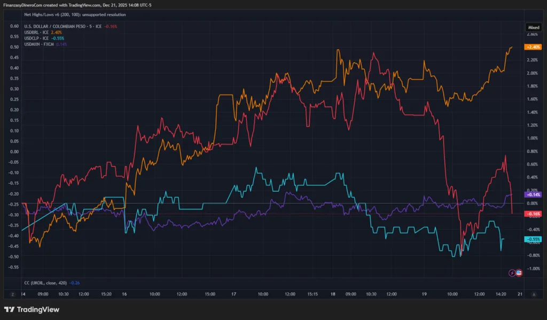Click the US flag economic event icon
This screenshot has width=547, height=320.
pyautogui.click(x=519, y=273)
